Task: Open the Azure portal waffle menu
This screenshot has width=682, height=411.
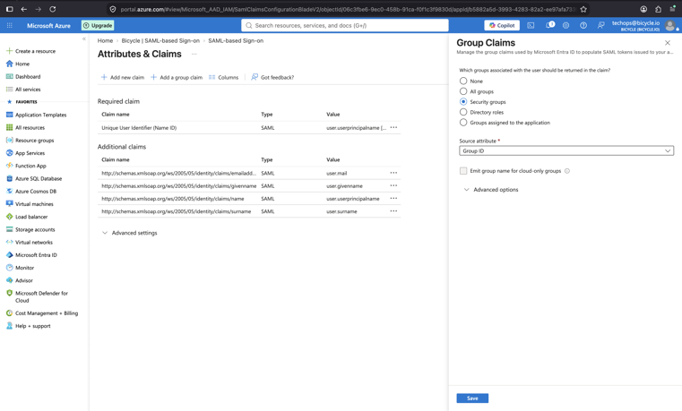Action: pyautogui.click(x=10, y=26)
